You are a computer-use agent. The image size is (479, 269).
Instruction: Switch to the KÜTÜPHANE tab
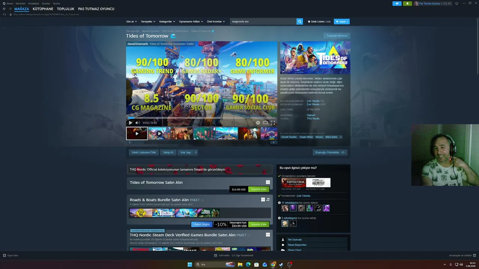43,9
